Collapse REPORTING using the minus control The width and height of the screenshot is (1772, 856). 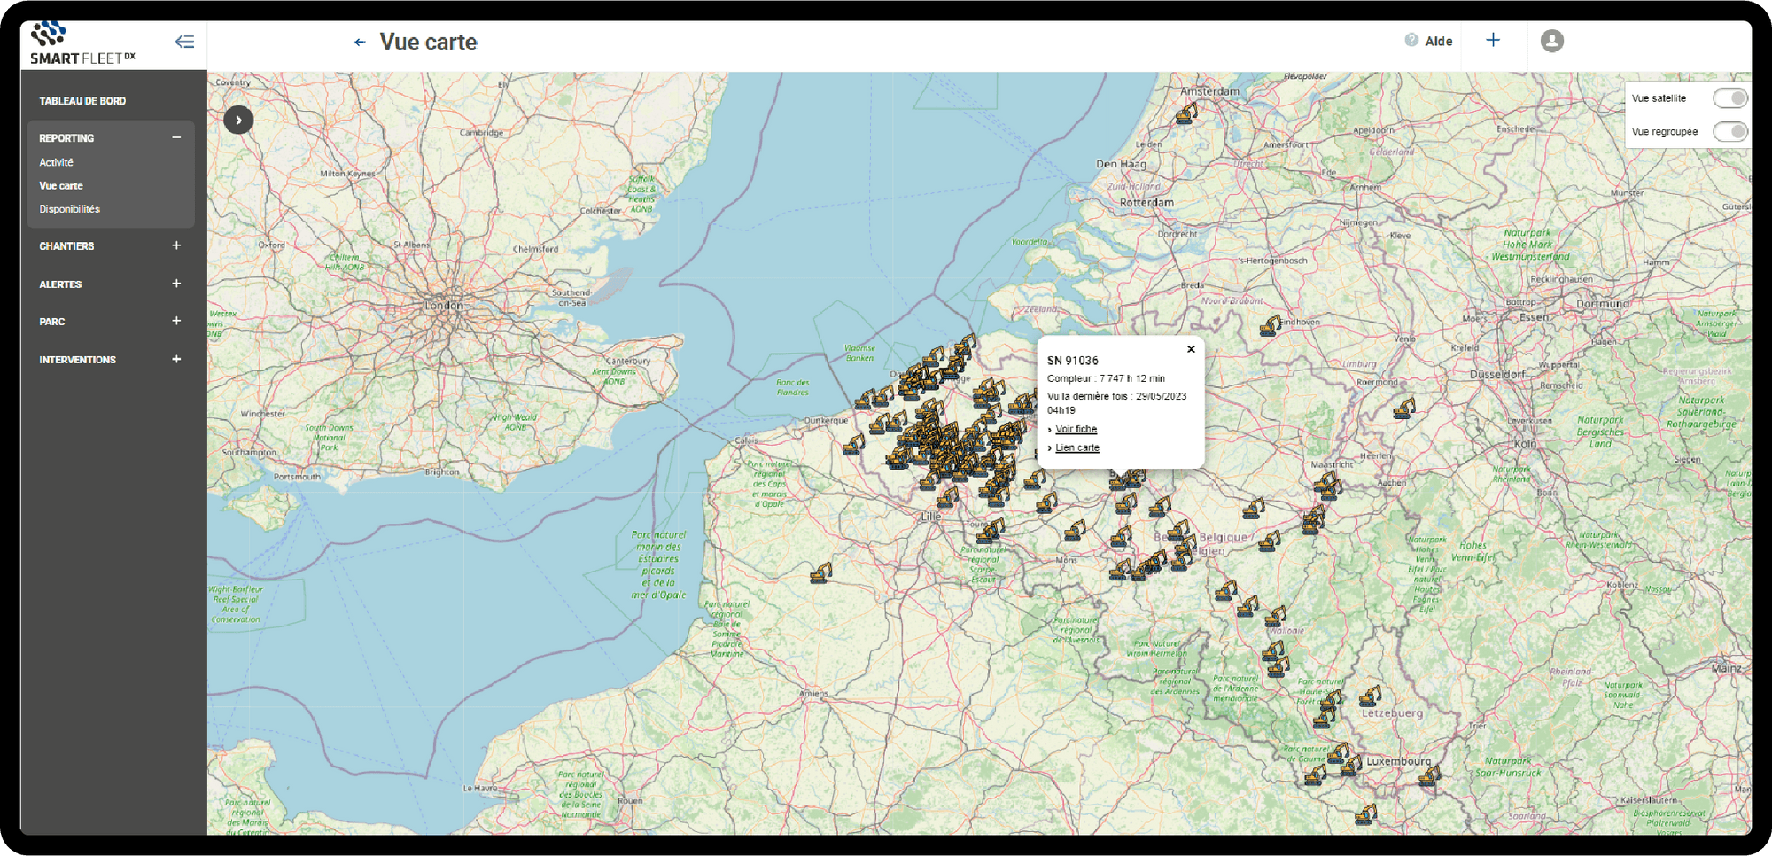coord(176,137)
